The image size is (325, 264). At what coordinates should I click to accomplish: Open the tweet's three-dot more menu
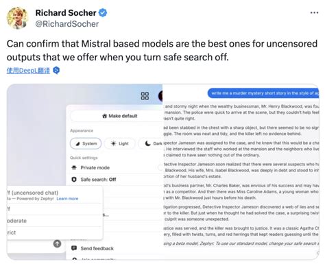314,13
